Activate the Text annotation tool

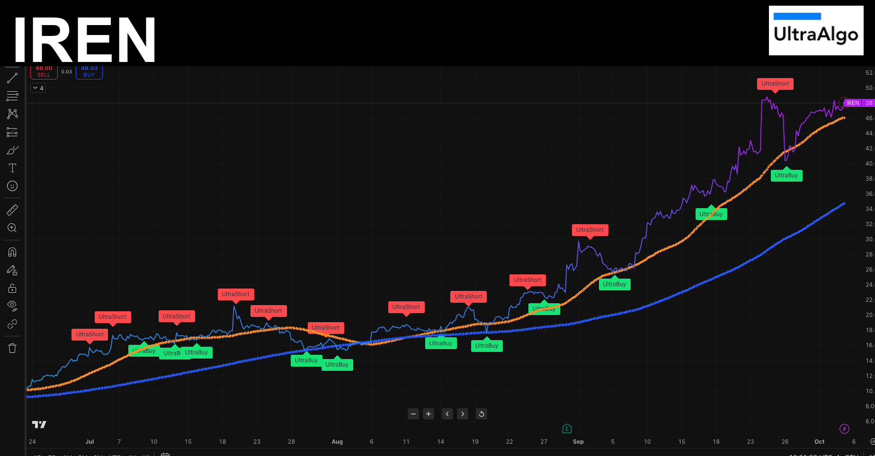point(12,168)
